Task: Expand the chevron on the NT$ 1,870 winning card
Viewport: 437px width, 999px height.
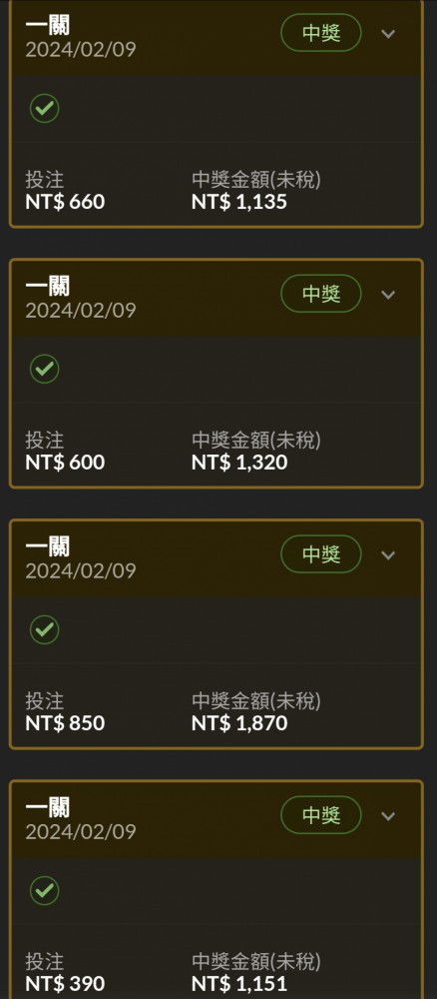Action: pyautogui.click(x=389, y=554)
